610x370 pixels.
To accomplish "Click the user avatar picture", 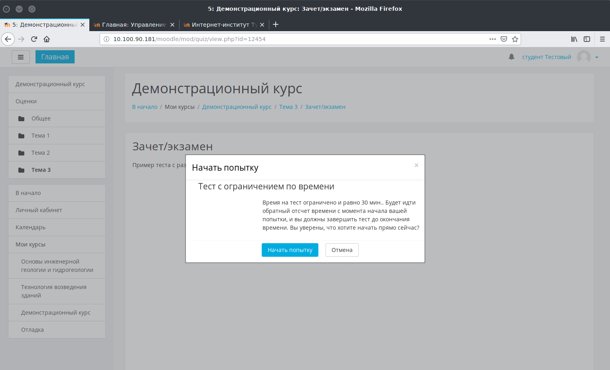I will coord(584,57).
